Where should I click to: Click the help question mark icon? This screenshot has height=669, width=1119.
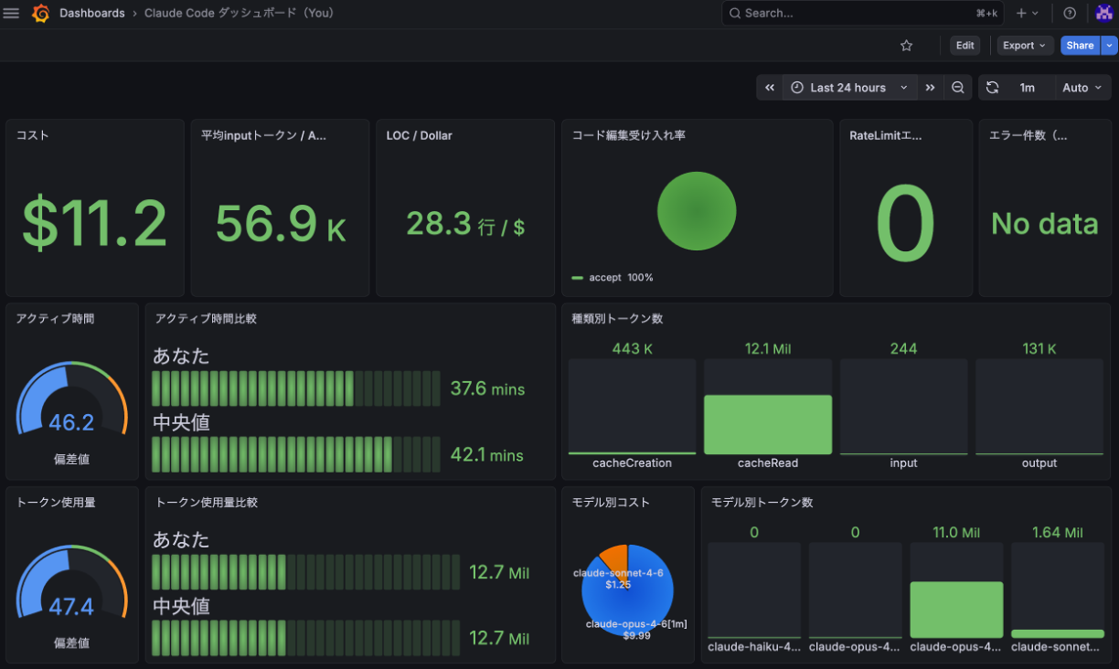[x=1069, y=13]
